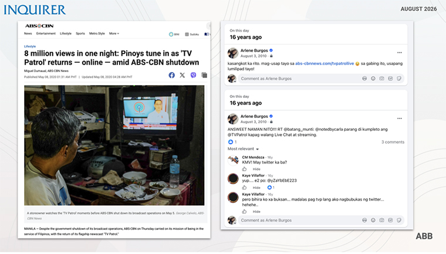This screenshot has height=254, width=446.
Task: Click the like reaction icon showing 1
Action: [231, 142]
